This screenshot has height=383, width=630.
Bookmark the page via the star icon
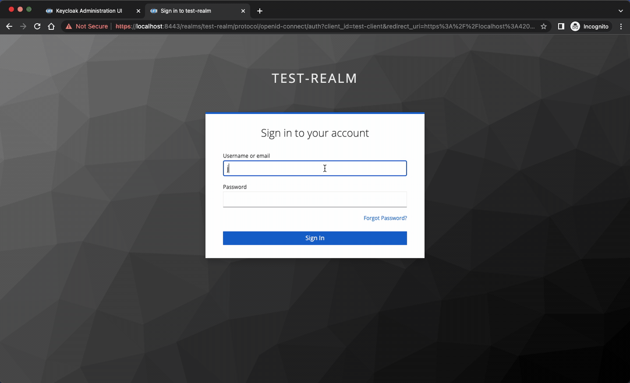tap(544, 26)
